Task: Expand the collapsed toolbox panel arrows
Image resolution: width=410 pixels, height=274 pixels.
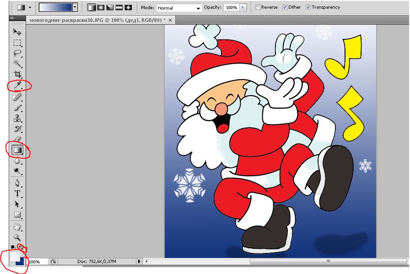Action: pyautogui.click(x=12, y=18)
